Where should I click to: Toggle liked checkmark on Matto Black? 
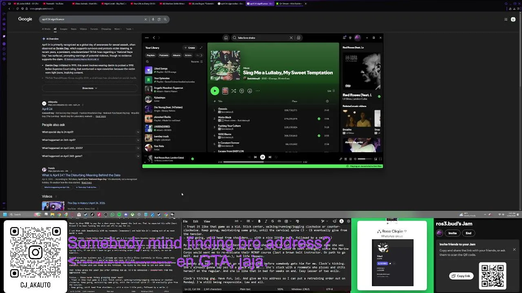(x=319, y=119)
